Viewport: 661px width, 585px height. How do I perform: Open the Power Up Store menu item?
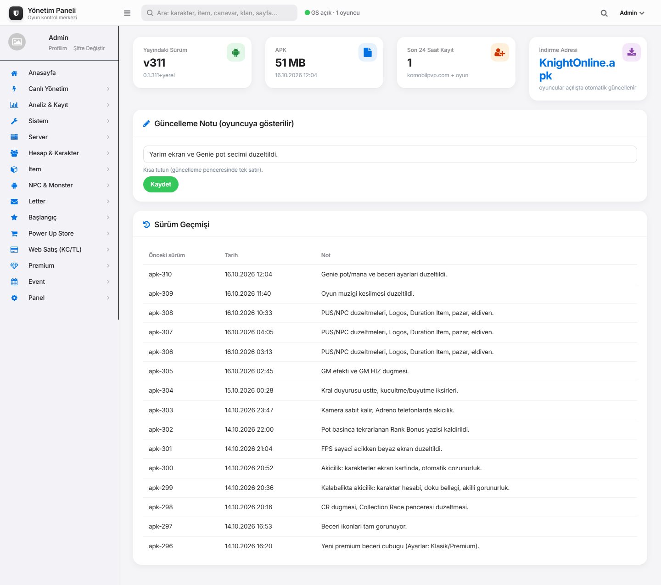click(59, 234)
